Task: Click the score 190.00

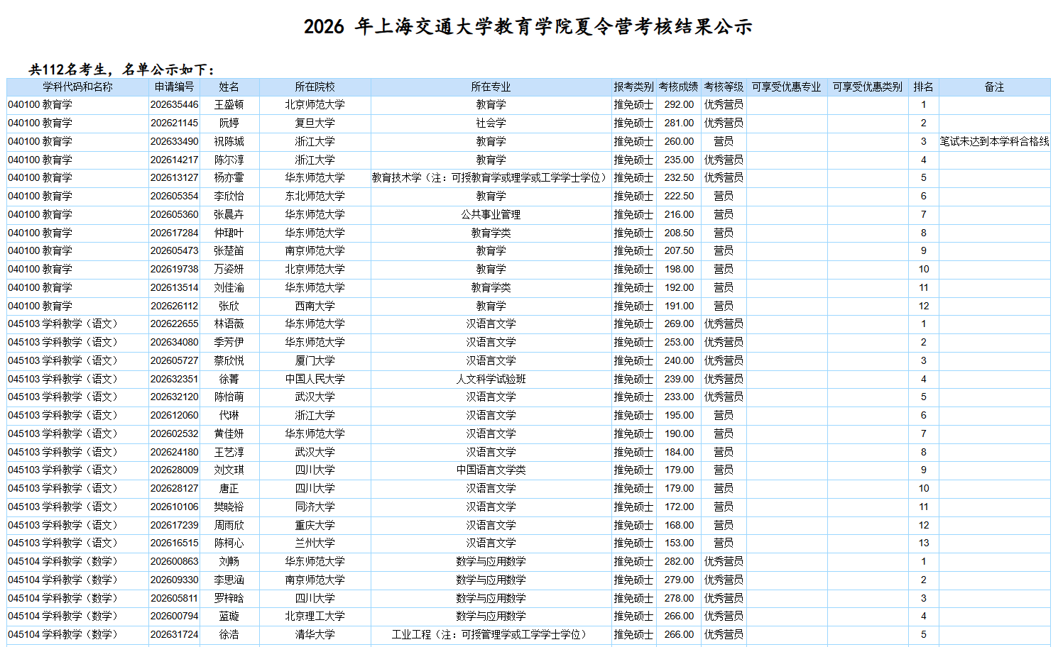Action: pyautogui.click(x=679, y=433)
